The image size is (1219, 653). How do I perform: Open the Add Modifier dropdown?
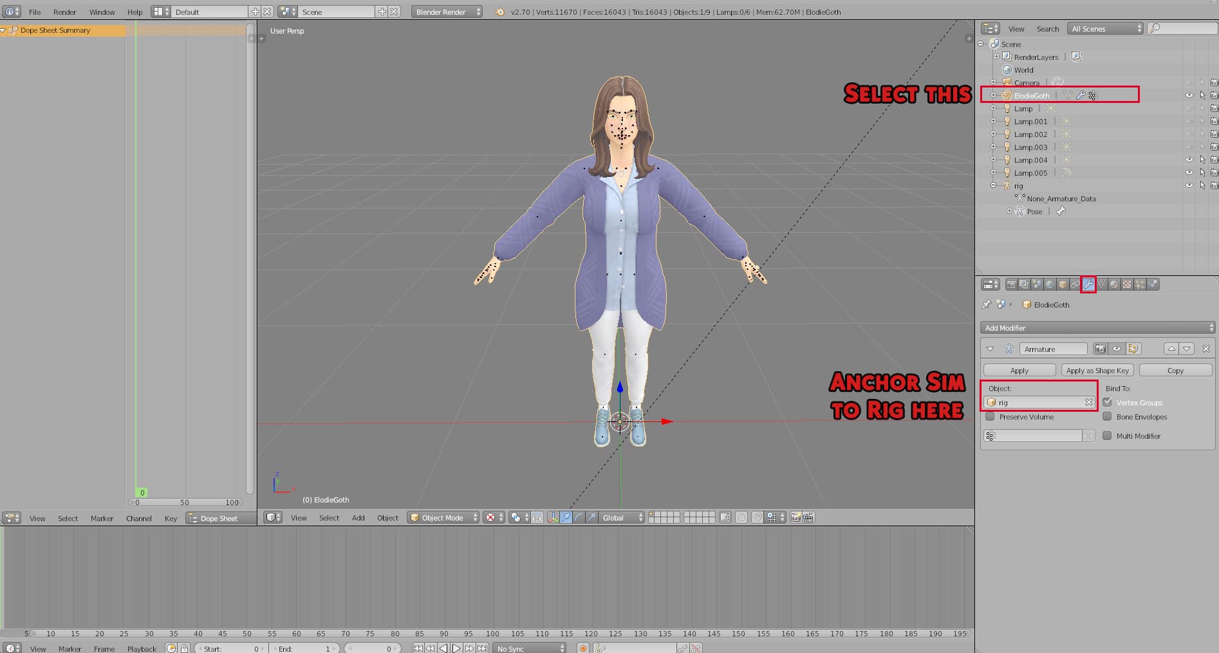click(x=1097, y=327)
